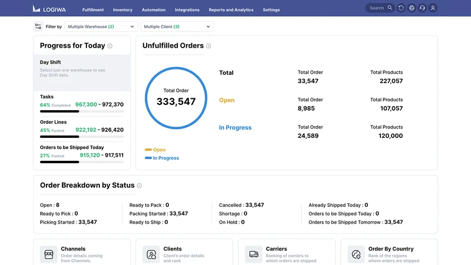Click the 45% Packed label

point(52,130)
